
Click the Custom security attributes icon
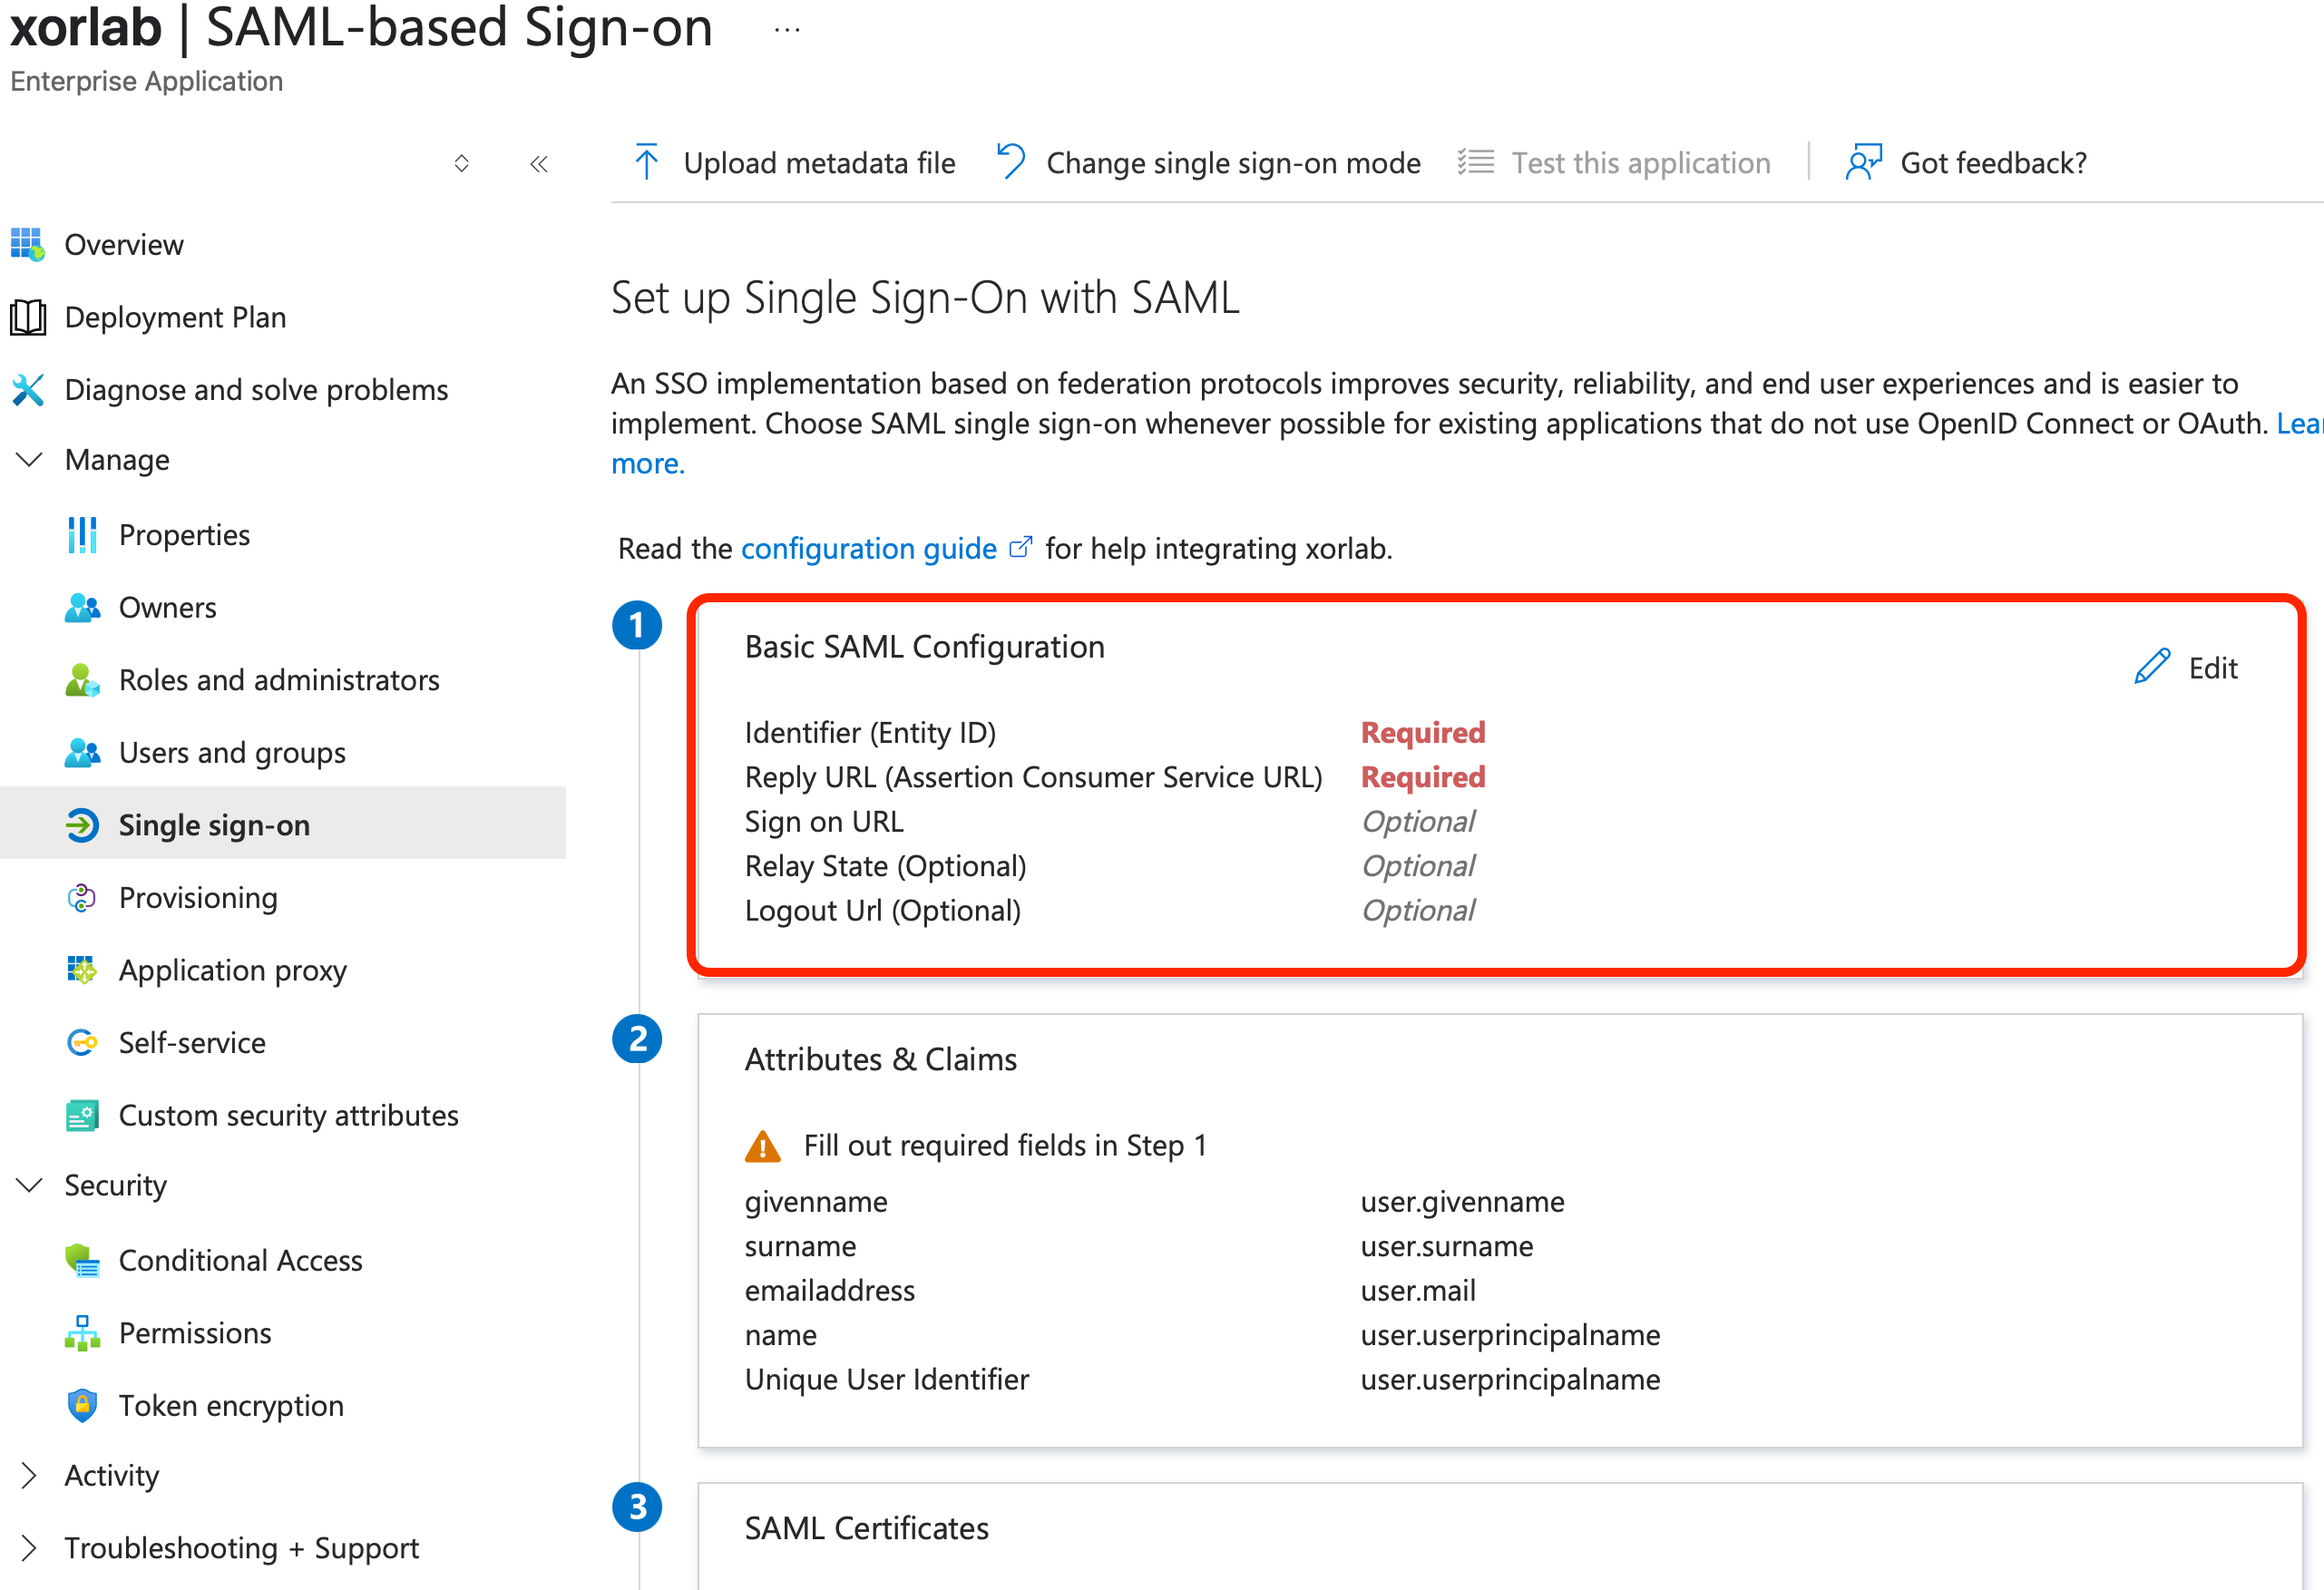pos(82,1115)
